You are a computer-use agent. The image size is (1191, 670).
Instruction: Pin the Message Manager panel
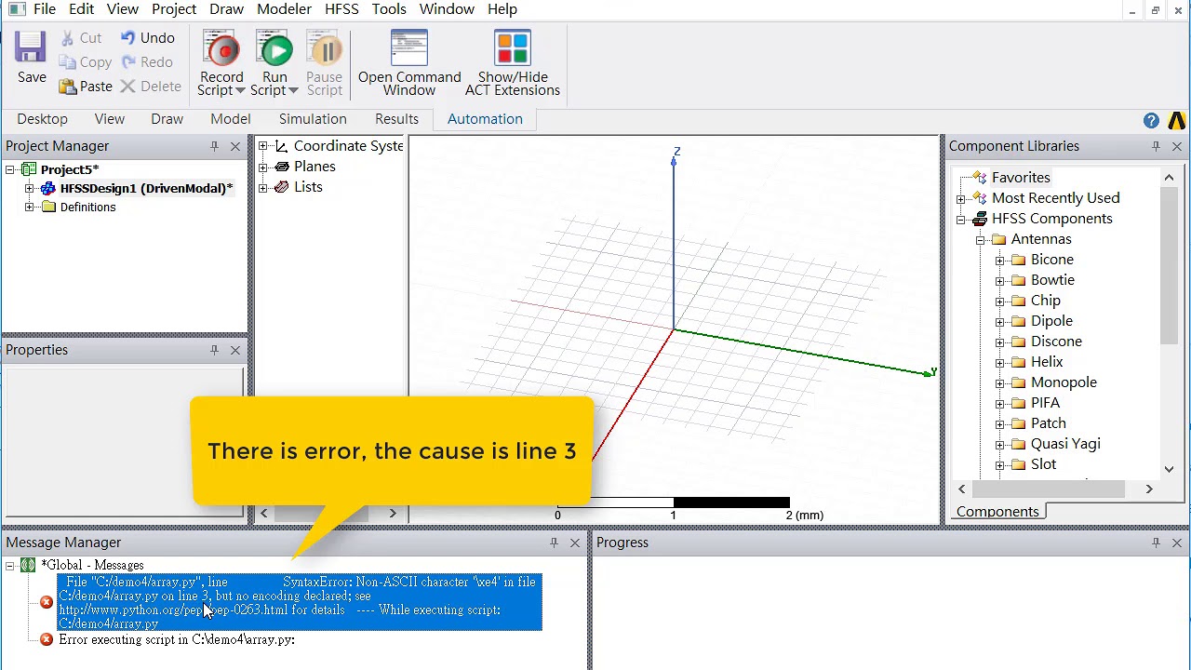coord(554,543)
